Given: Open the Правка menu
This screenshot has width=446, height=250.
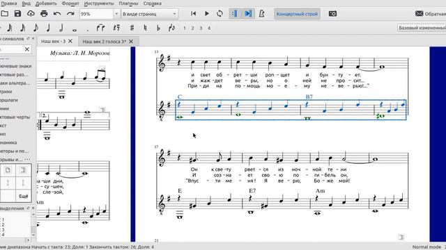Looking at the screenshot, I should (8, 3).
